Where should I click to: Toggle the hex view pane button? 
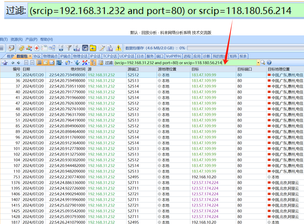click(x=52, y=63)
